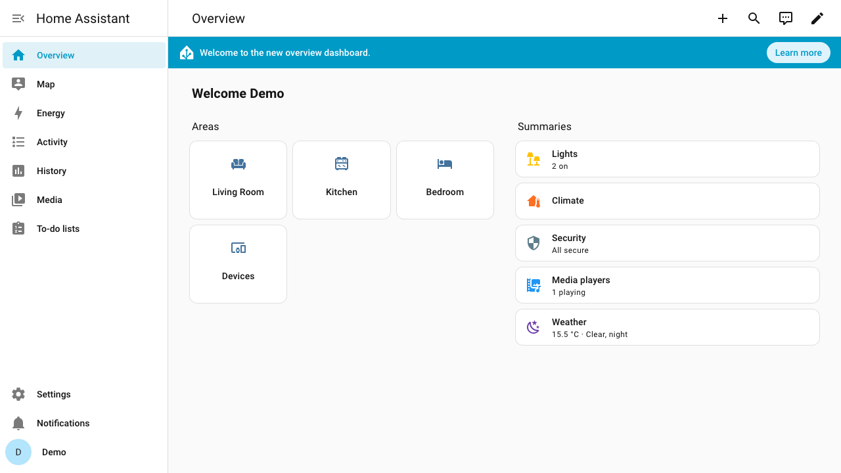Open the Demo user profile
The width and height of the screenshot is (841, 473).
tap(84, 452)
